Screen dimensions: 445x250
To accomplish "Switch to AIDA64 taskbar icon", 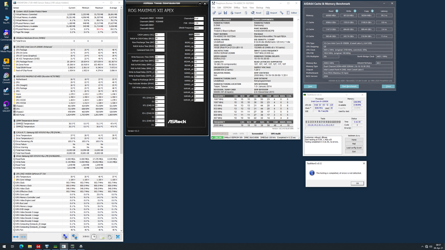I will click(x=38, y=247).
